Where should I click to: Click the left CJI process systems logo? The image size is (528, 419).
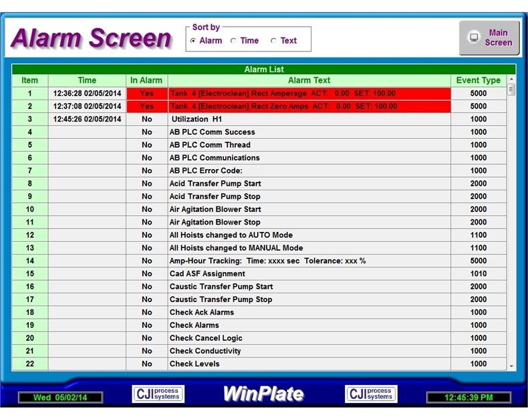pos(158,394)
